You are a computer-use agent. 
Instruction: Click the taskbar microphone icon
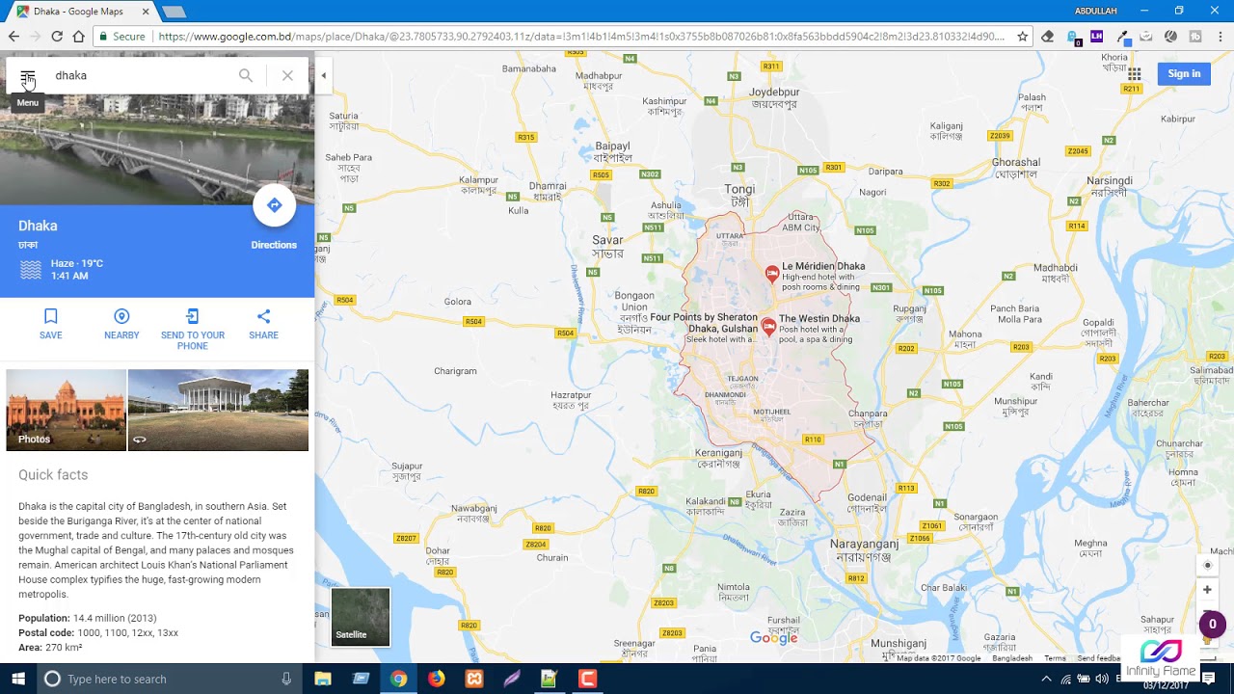pos(286,679)
